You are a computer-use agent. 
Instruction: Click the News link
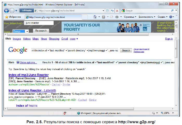pos(44,39)
